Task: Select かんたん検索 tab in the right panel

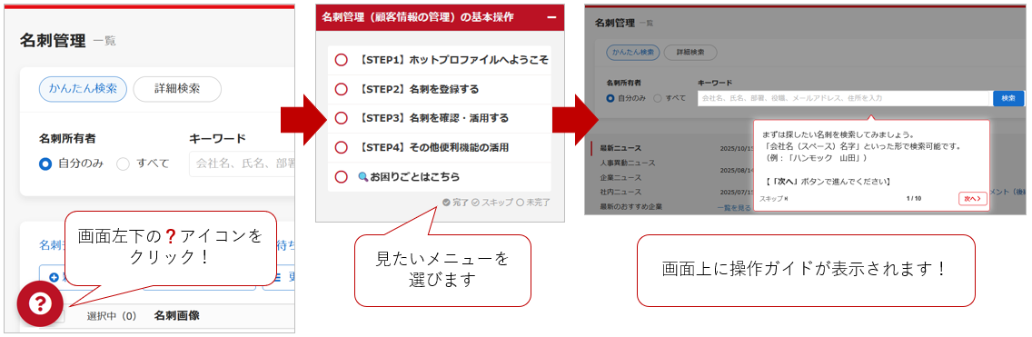Action: (x=632, y=52)
